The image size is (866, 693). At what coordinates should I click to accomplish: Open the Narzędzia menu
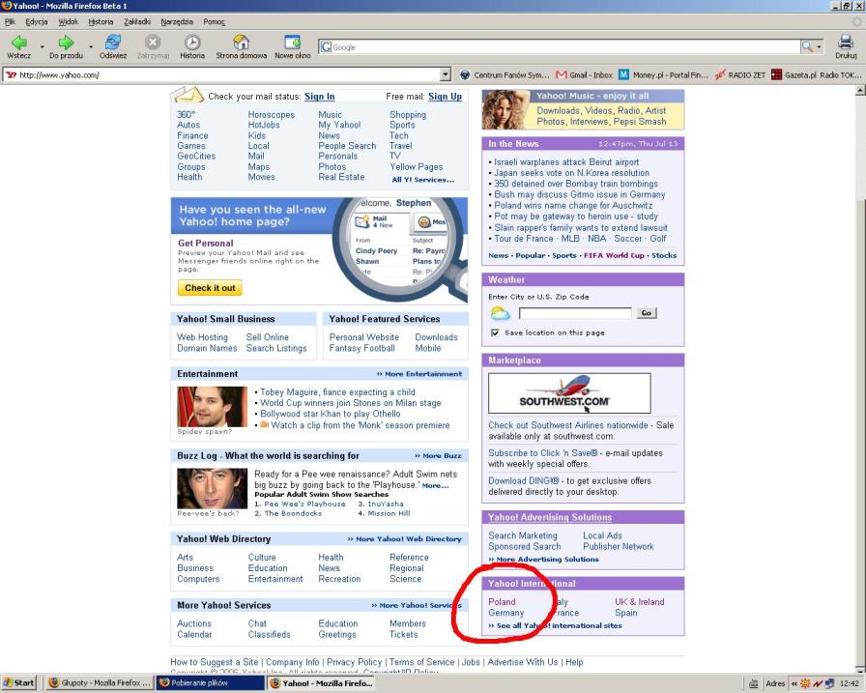(176, 21)
